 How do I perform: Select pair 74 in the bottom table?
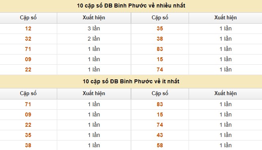click(160, 125)
